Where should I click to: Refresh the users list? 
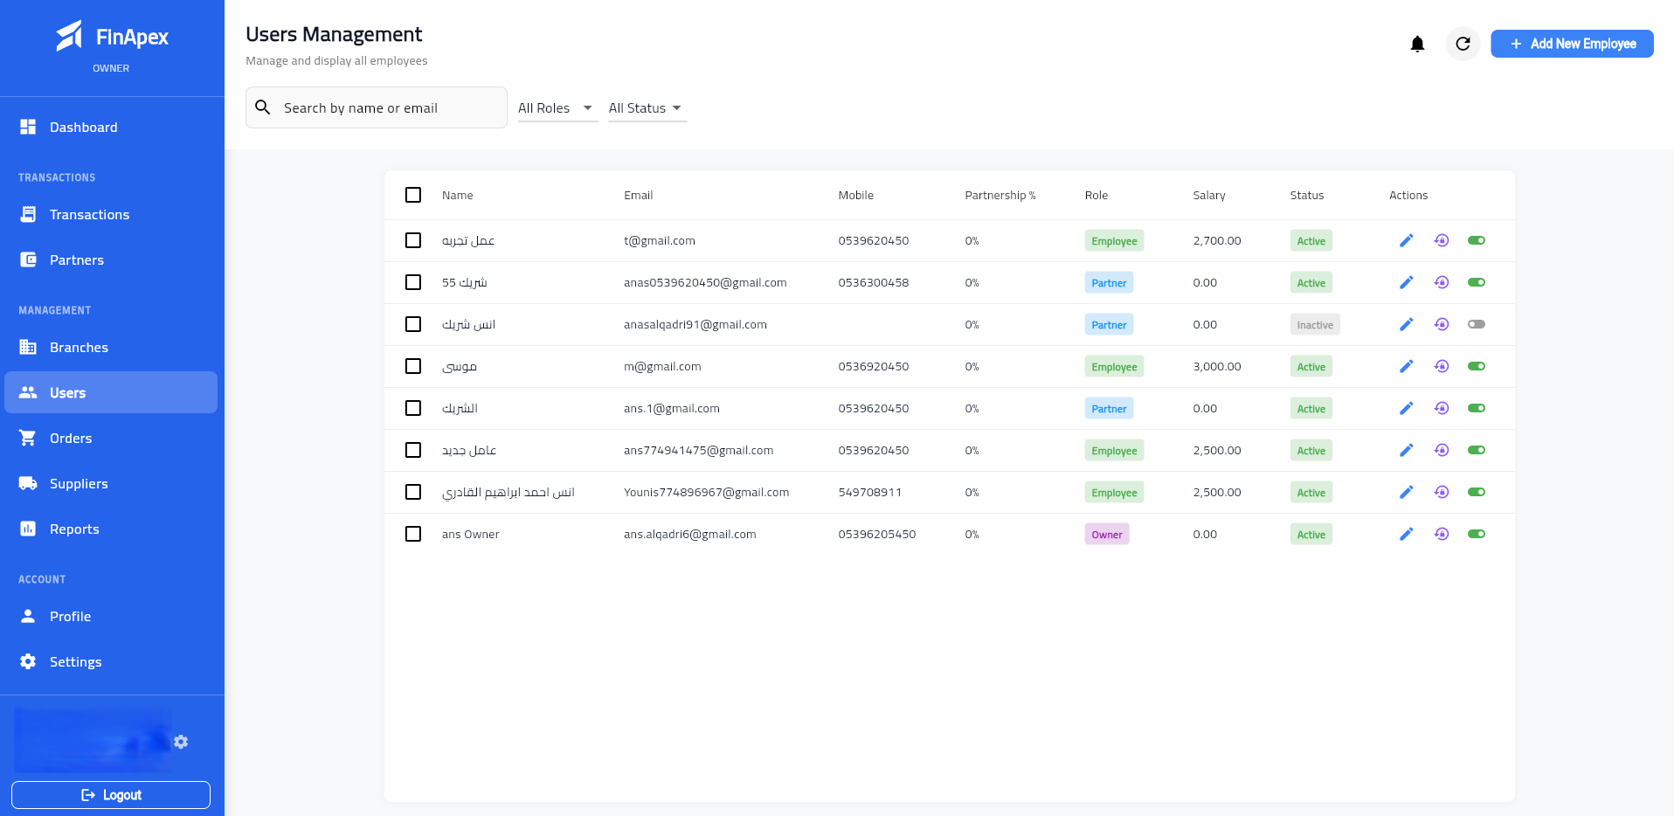tap(1463, 44)
